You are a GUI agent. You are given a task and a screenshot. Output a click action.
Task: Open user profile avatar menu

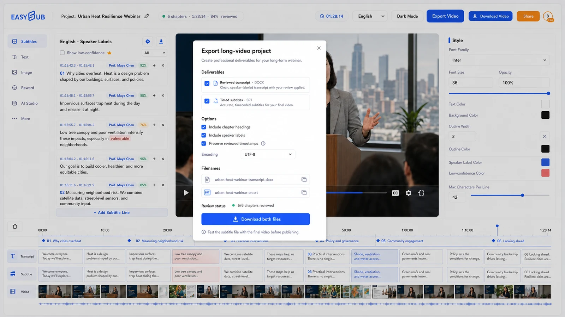coord(548,16)
